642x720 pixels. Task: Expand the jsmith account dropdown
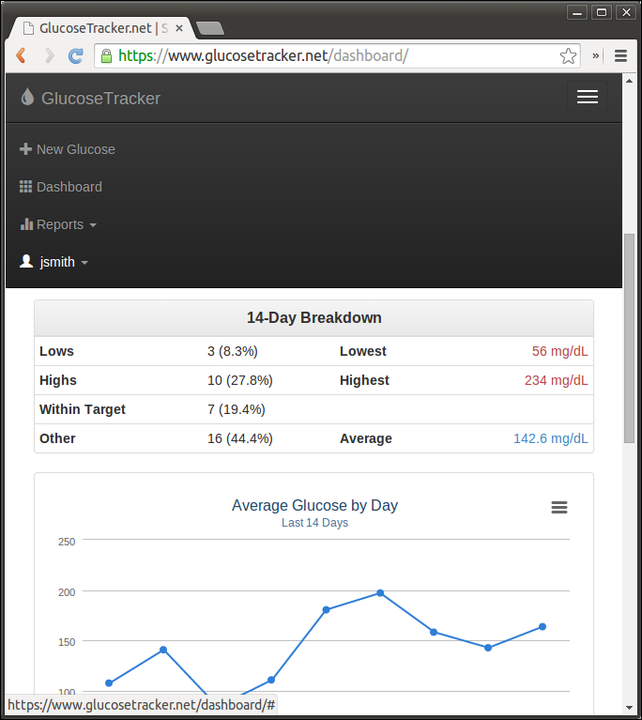(x=53, y=262)
